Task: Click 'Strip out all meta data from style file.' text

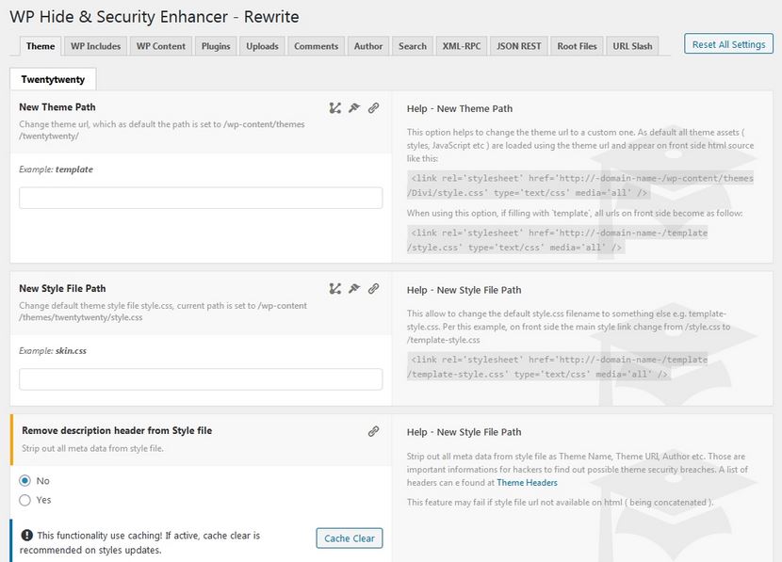Action: (92, 448)
